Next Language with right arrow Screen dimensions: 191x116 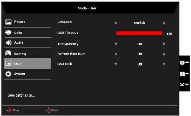(x=164, y=23)
